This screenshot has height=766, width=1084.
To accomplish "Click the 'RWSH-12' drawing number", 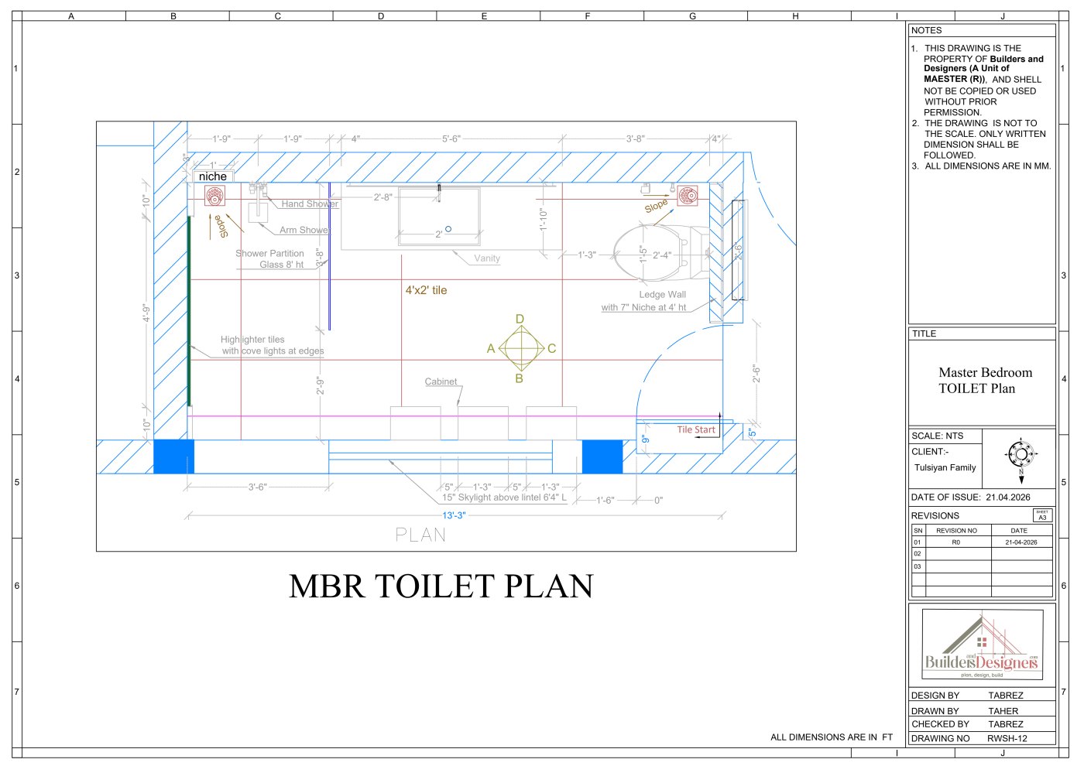I will pos(1007,738).
